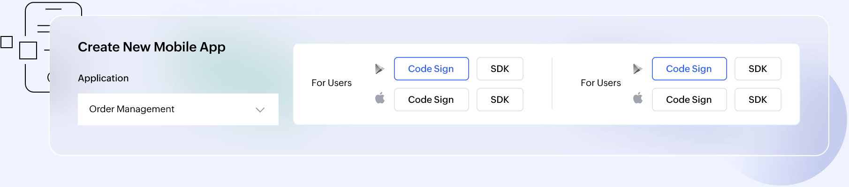Click the Apple icon in the right For Users group

638,98
